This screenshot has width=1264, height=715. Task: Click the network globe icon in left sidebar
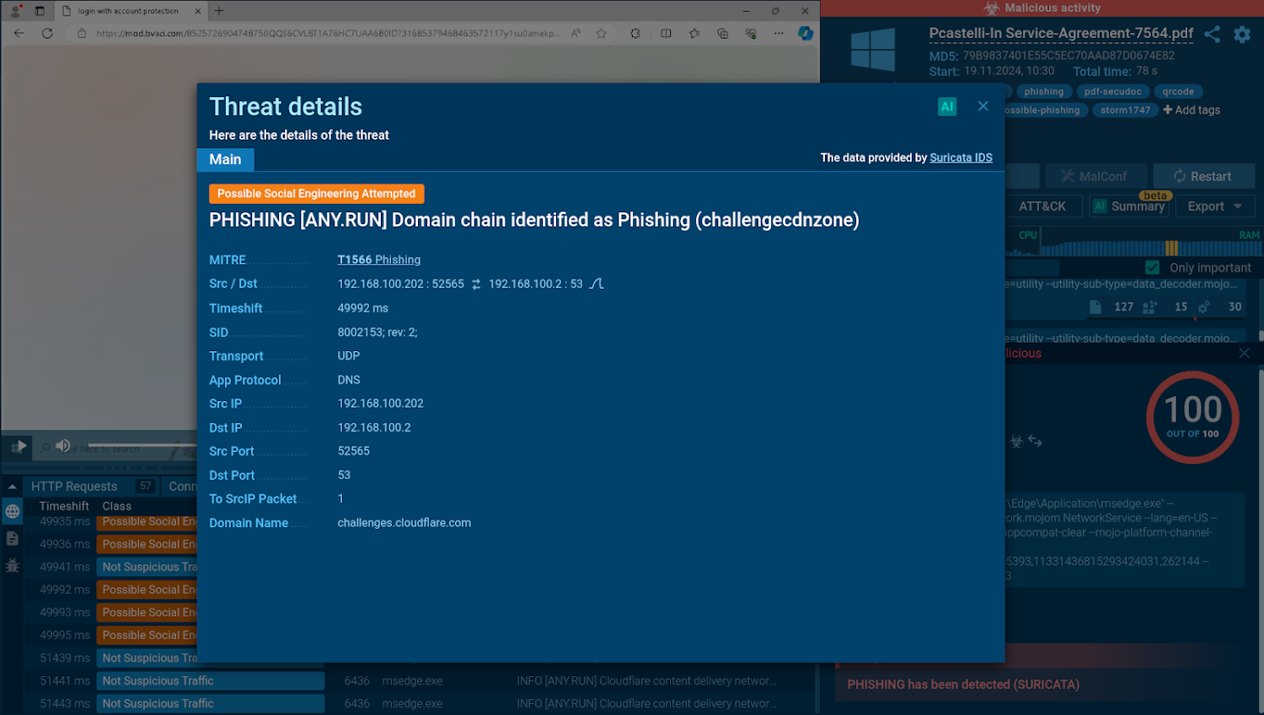click(12, 511)
